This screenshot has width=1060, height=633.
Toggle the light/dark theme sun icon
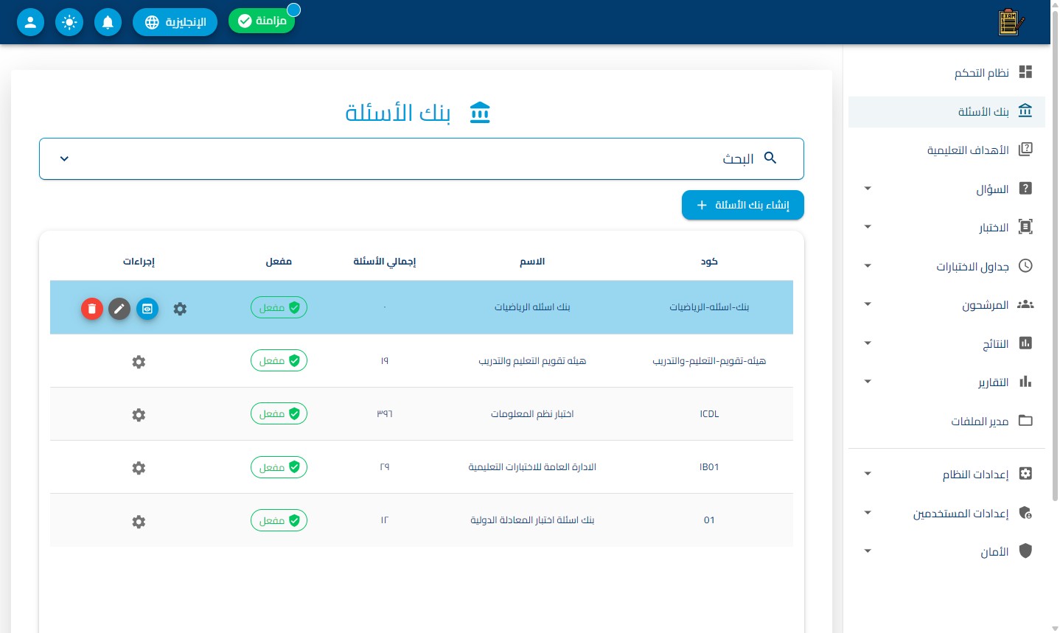(69, 22)
